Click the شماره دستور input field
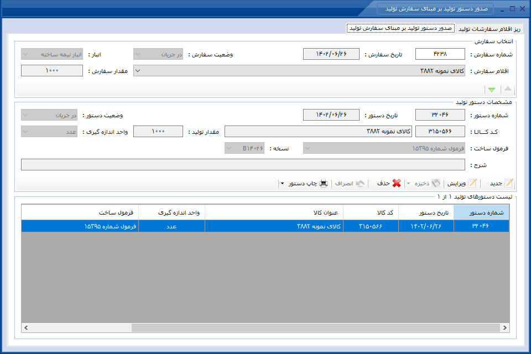 point(440,115)
